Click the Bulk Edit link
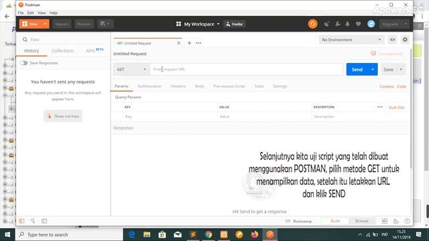Image resolution: width=429 pixels, height=241 pixels. pyautogui.click(x=397, y=107)
